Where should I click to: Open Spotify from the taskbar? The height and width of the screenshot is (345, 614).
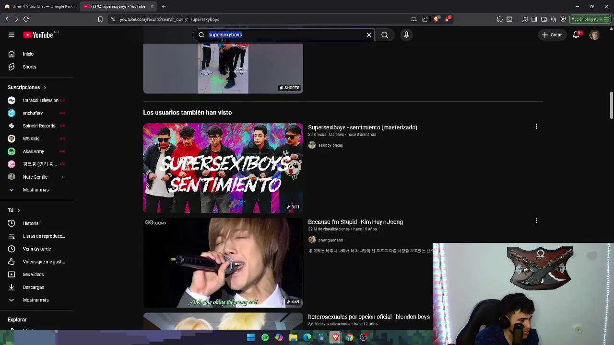pyautogui.click(x=265, y=337)
